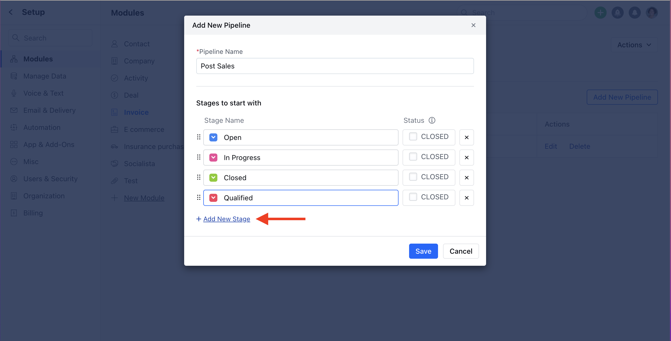671x341 pixels.
Task: Click the Pipeline Name input field
Action: 335,66
